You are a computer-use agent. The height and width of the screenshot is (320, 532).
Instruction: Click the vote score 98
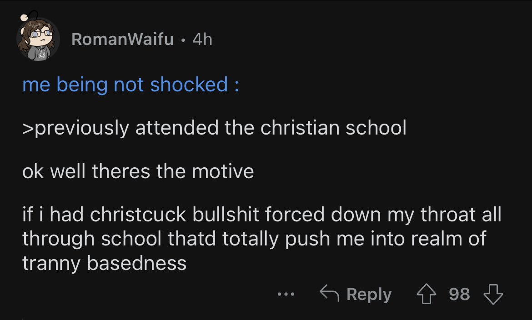coord(459,294)
